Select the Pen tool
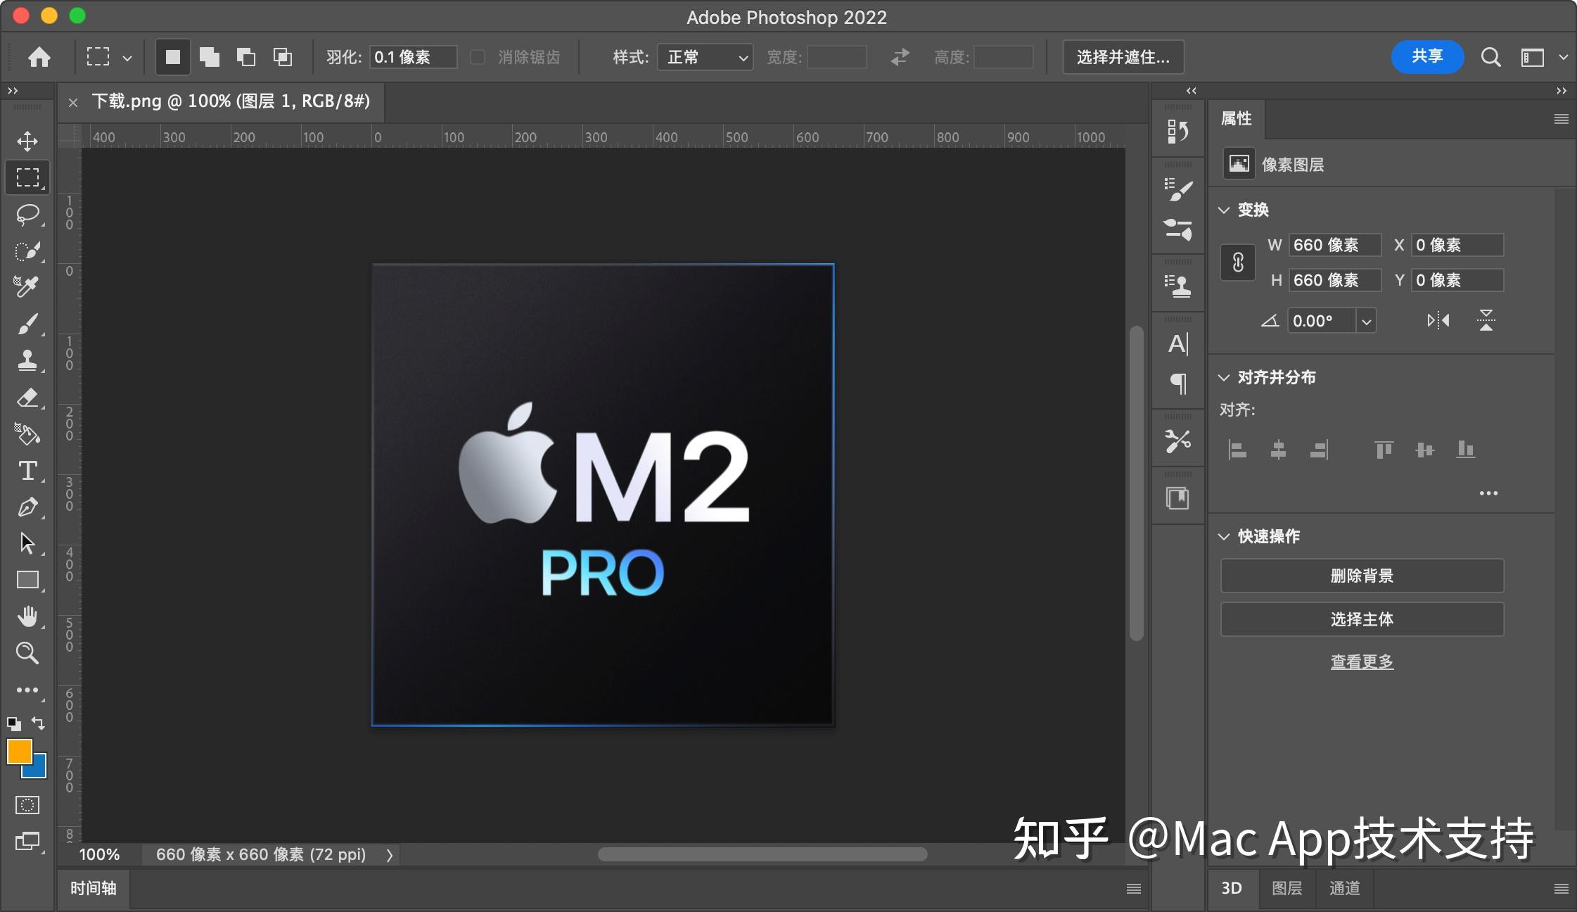This screenshot has height=912, width=1577. click(x=28, y=507)
